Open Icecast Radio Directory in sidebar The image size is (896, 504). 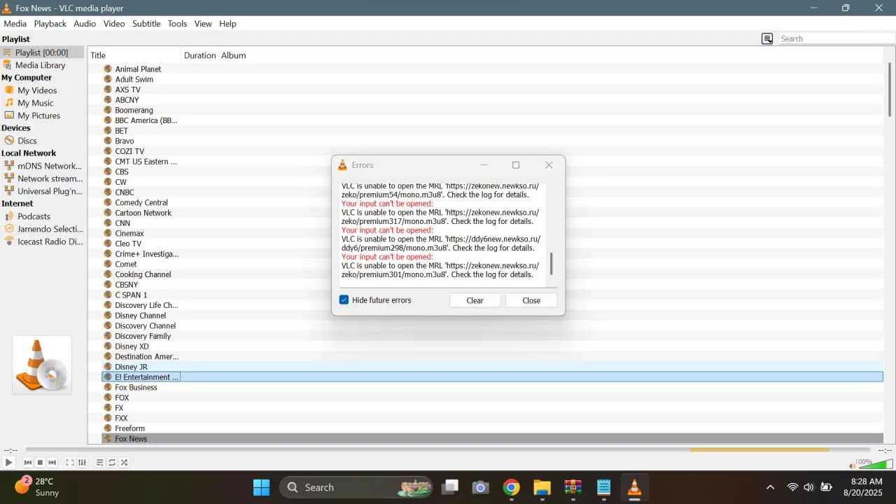click(42, 241)
